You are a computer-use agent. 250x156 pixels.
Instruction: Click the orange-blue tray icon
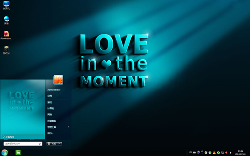pos(206,153)
